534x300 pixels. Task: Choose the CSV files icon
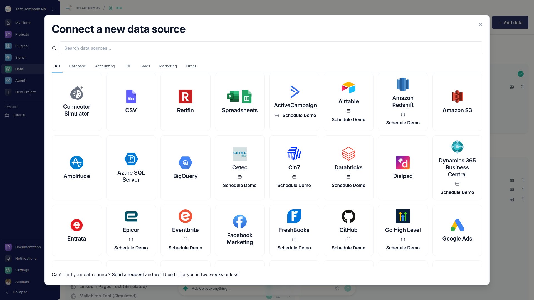pyautogui.click(x=131, y=96)
